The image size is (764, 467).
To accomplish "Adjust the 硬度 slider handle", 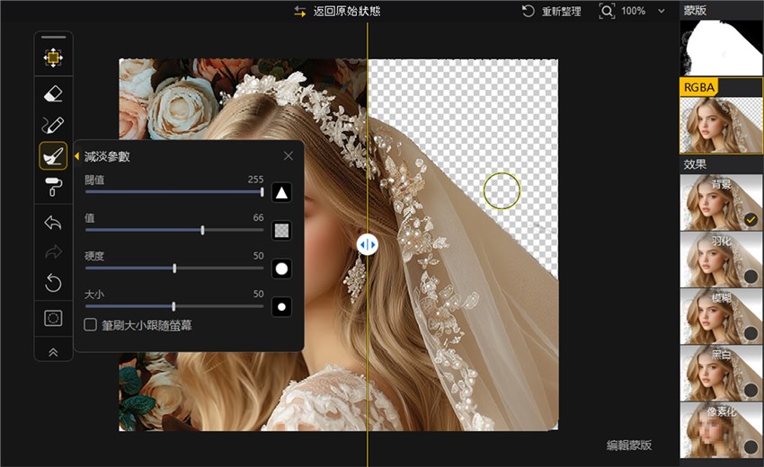I will (174, 269).
